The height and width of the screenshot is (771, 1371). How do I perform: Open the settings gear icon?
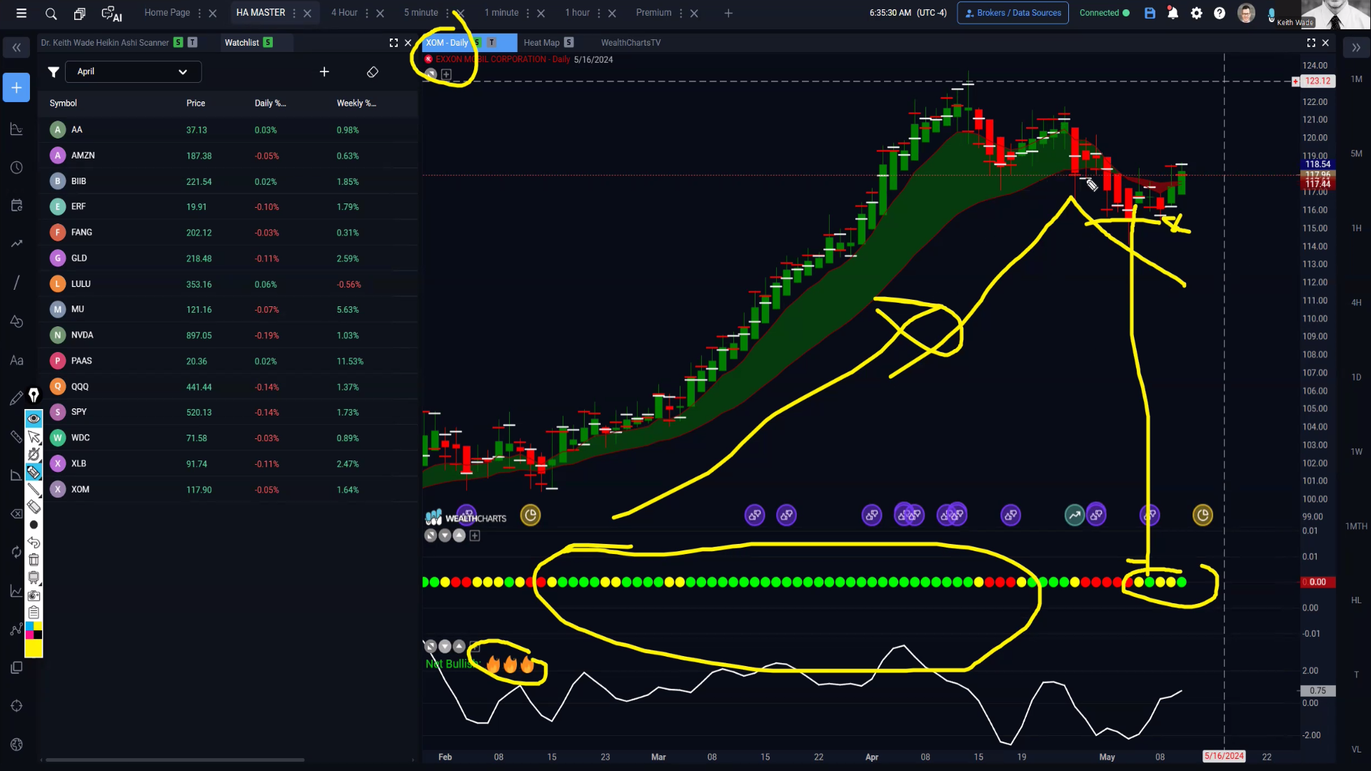[x=1197, y=13]
